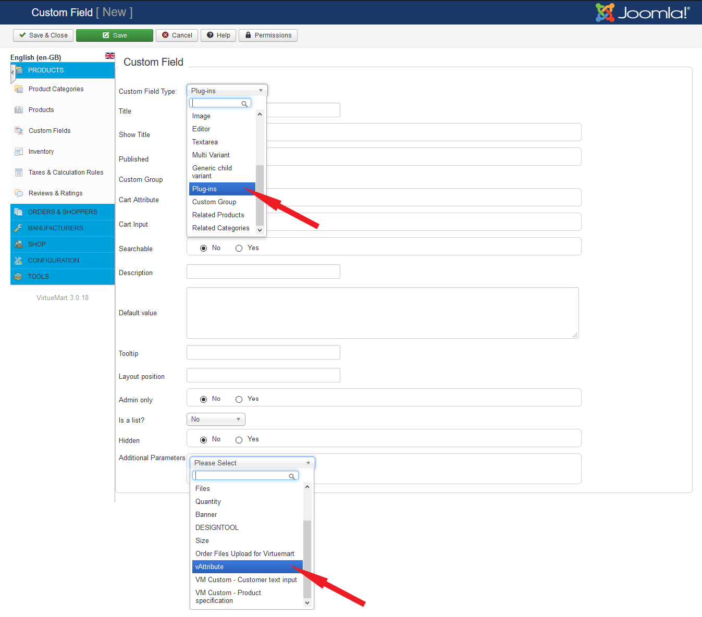The height and width of the screenshot is (617, 702).
Task: Select No for the Hidden option
Action: 203,440
